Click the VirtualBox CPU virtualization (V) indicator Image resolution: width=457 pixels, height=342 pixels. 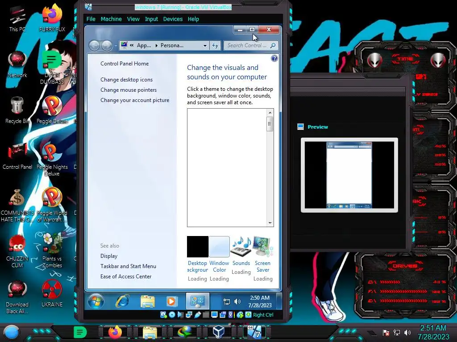tap(231, 315)
